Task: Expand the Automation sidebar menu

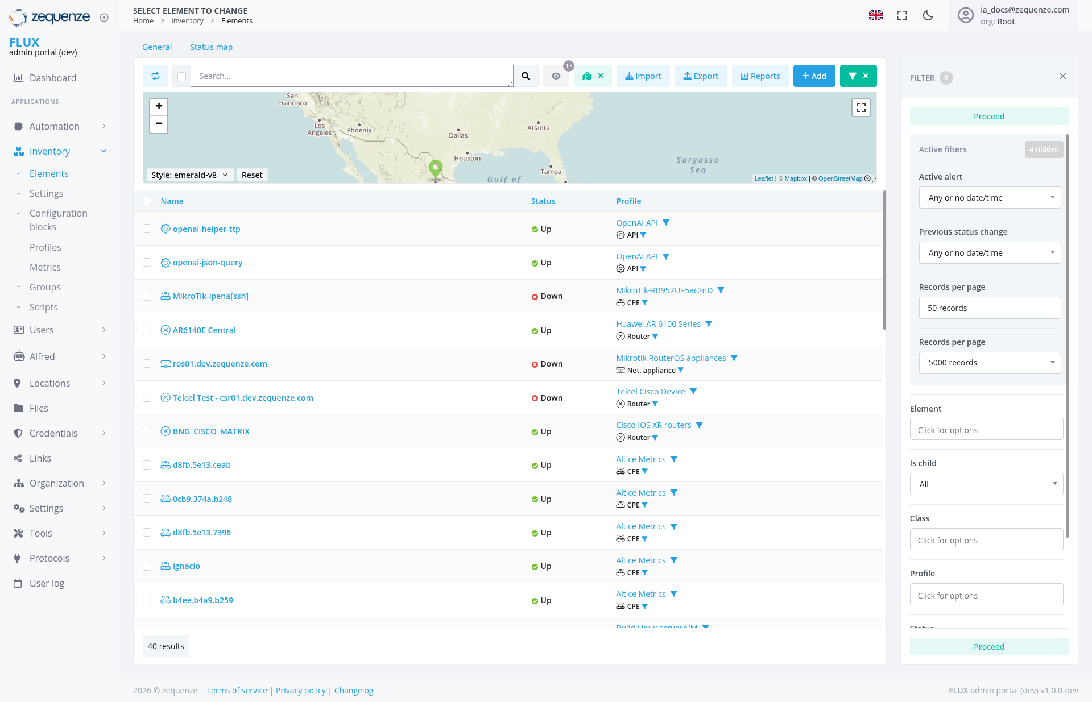Action: coord(60,126)
